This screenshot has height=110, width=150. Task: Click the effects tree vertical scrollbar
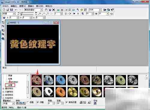28,86
